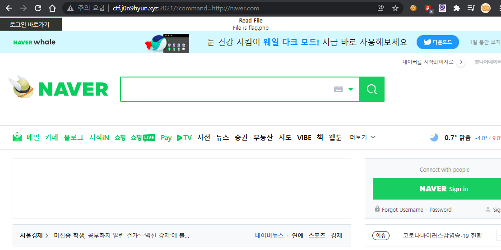
Task: Open 메일 from the service menu
Action: [33, 137]
